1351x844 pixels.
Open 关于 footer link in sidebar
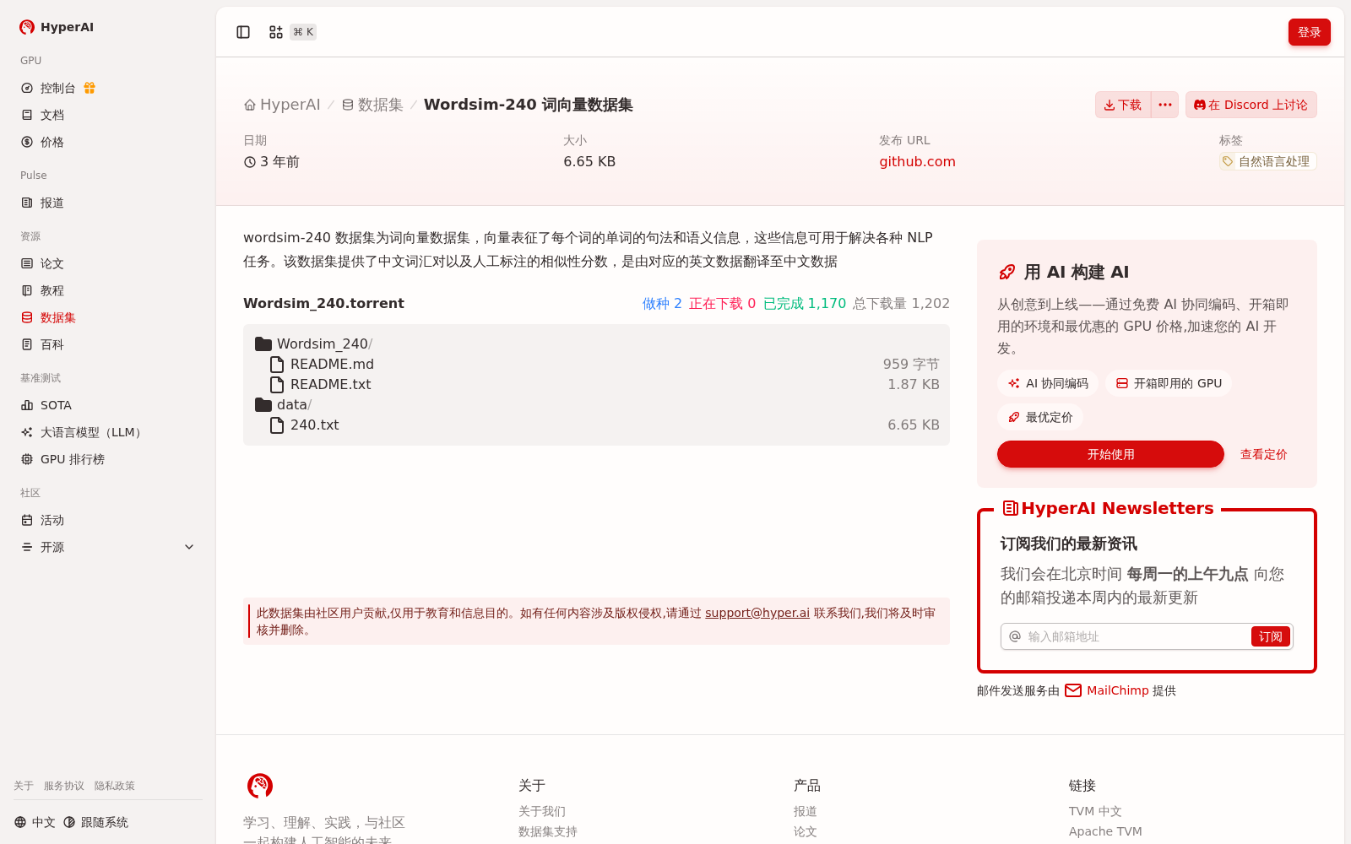(x=24, y=786)
